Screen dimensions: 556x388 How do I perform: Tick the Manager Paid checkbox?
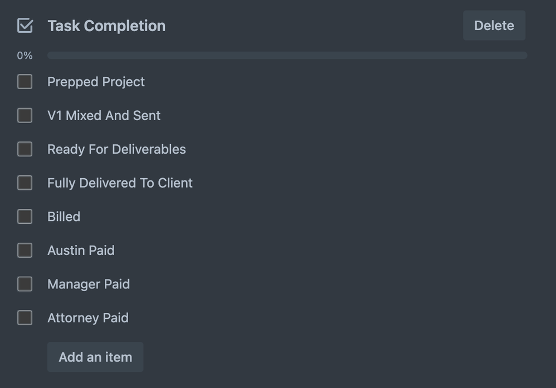click(25, 284)
